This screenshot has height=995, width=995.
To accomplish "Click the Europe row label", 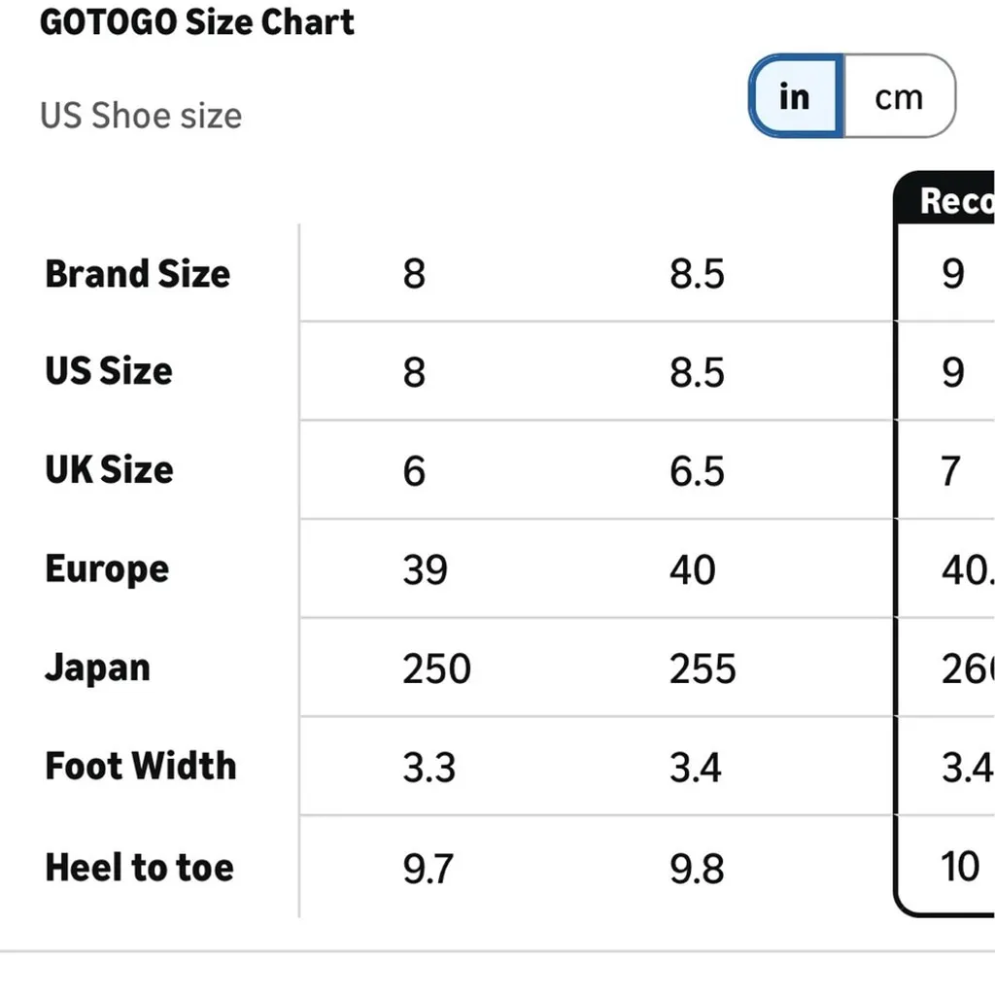I will point(107,569).
